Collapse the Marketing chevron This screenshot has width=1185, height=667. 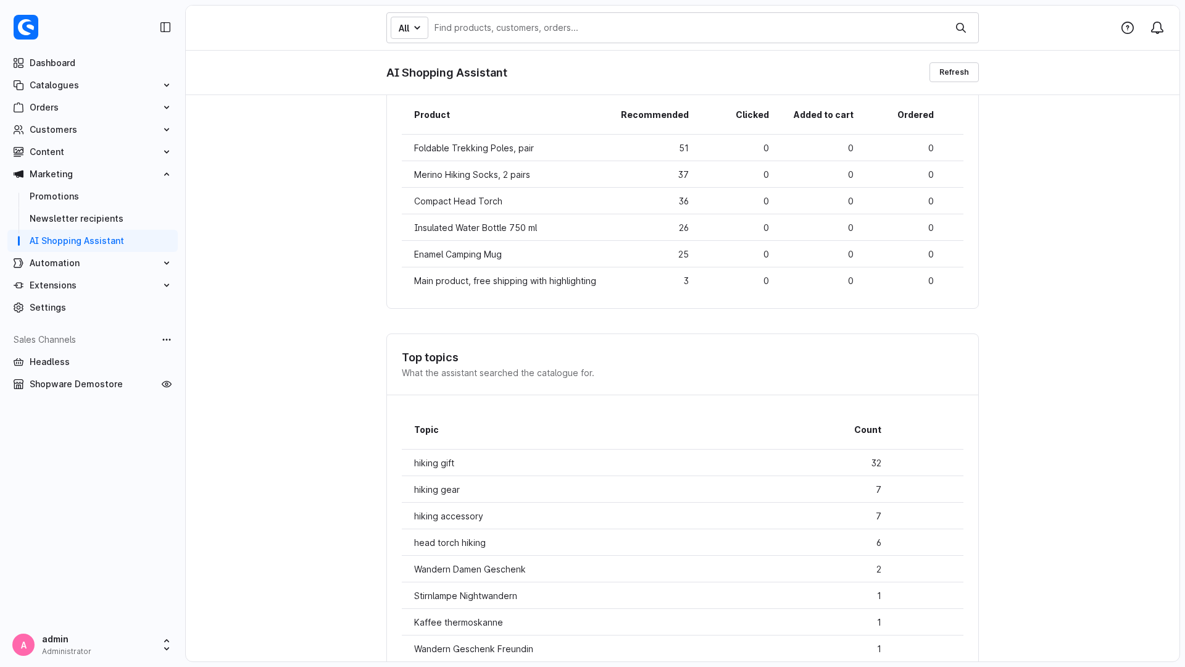[x=167, y=174]
